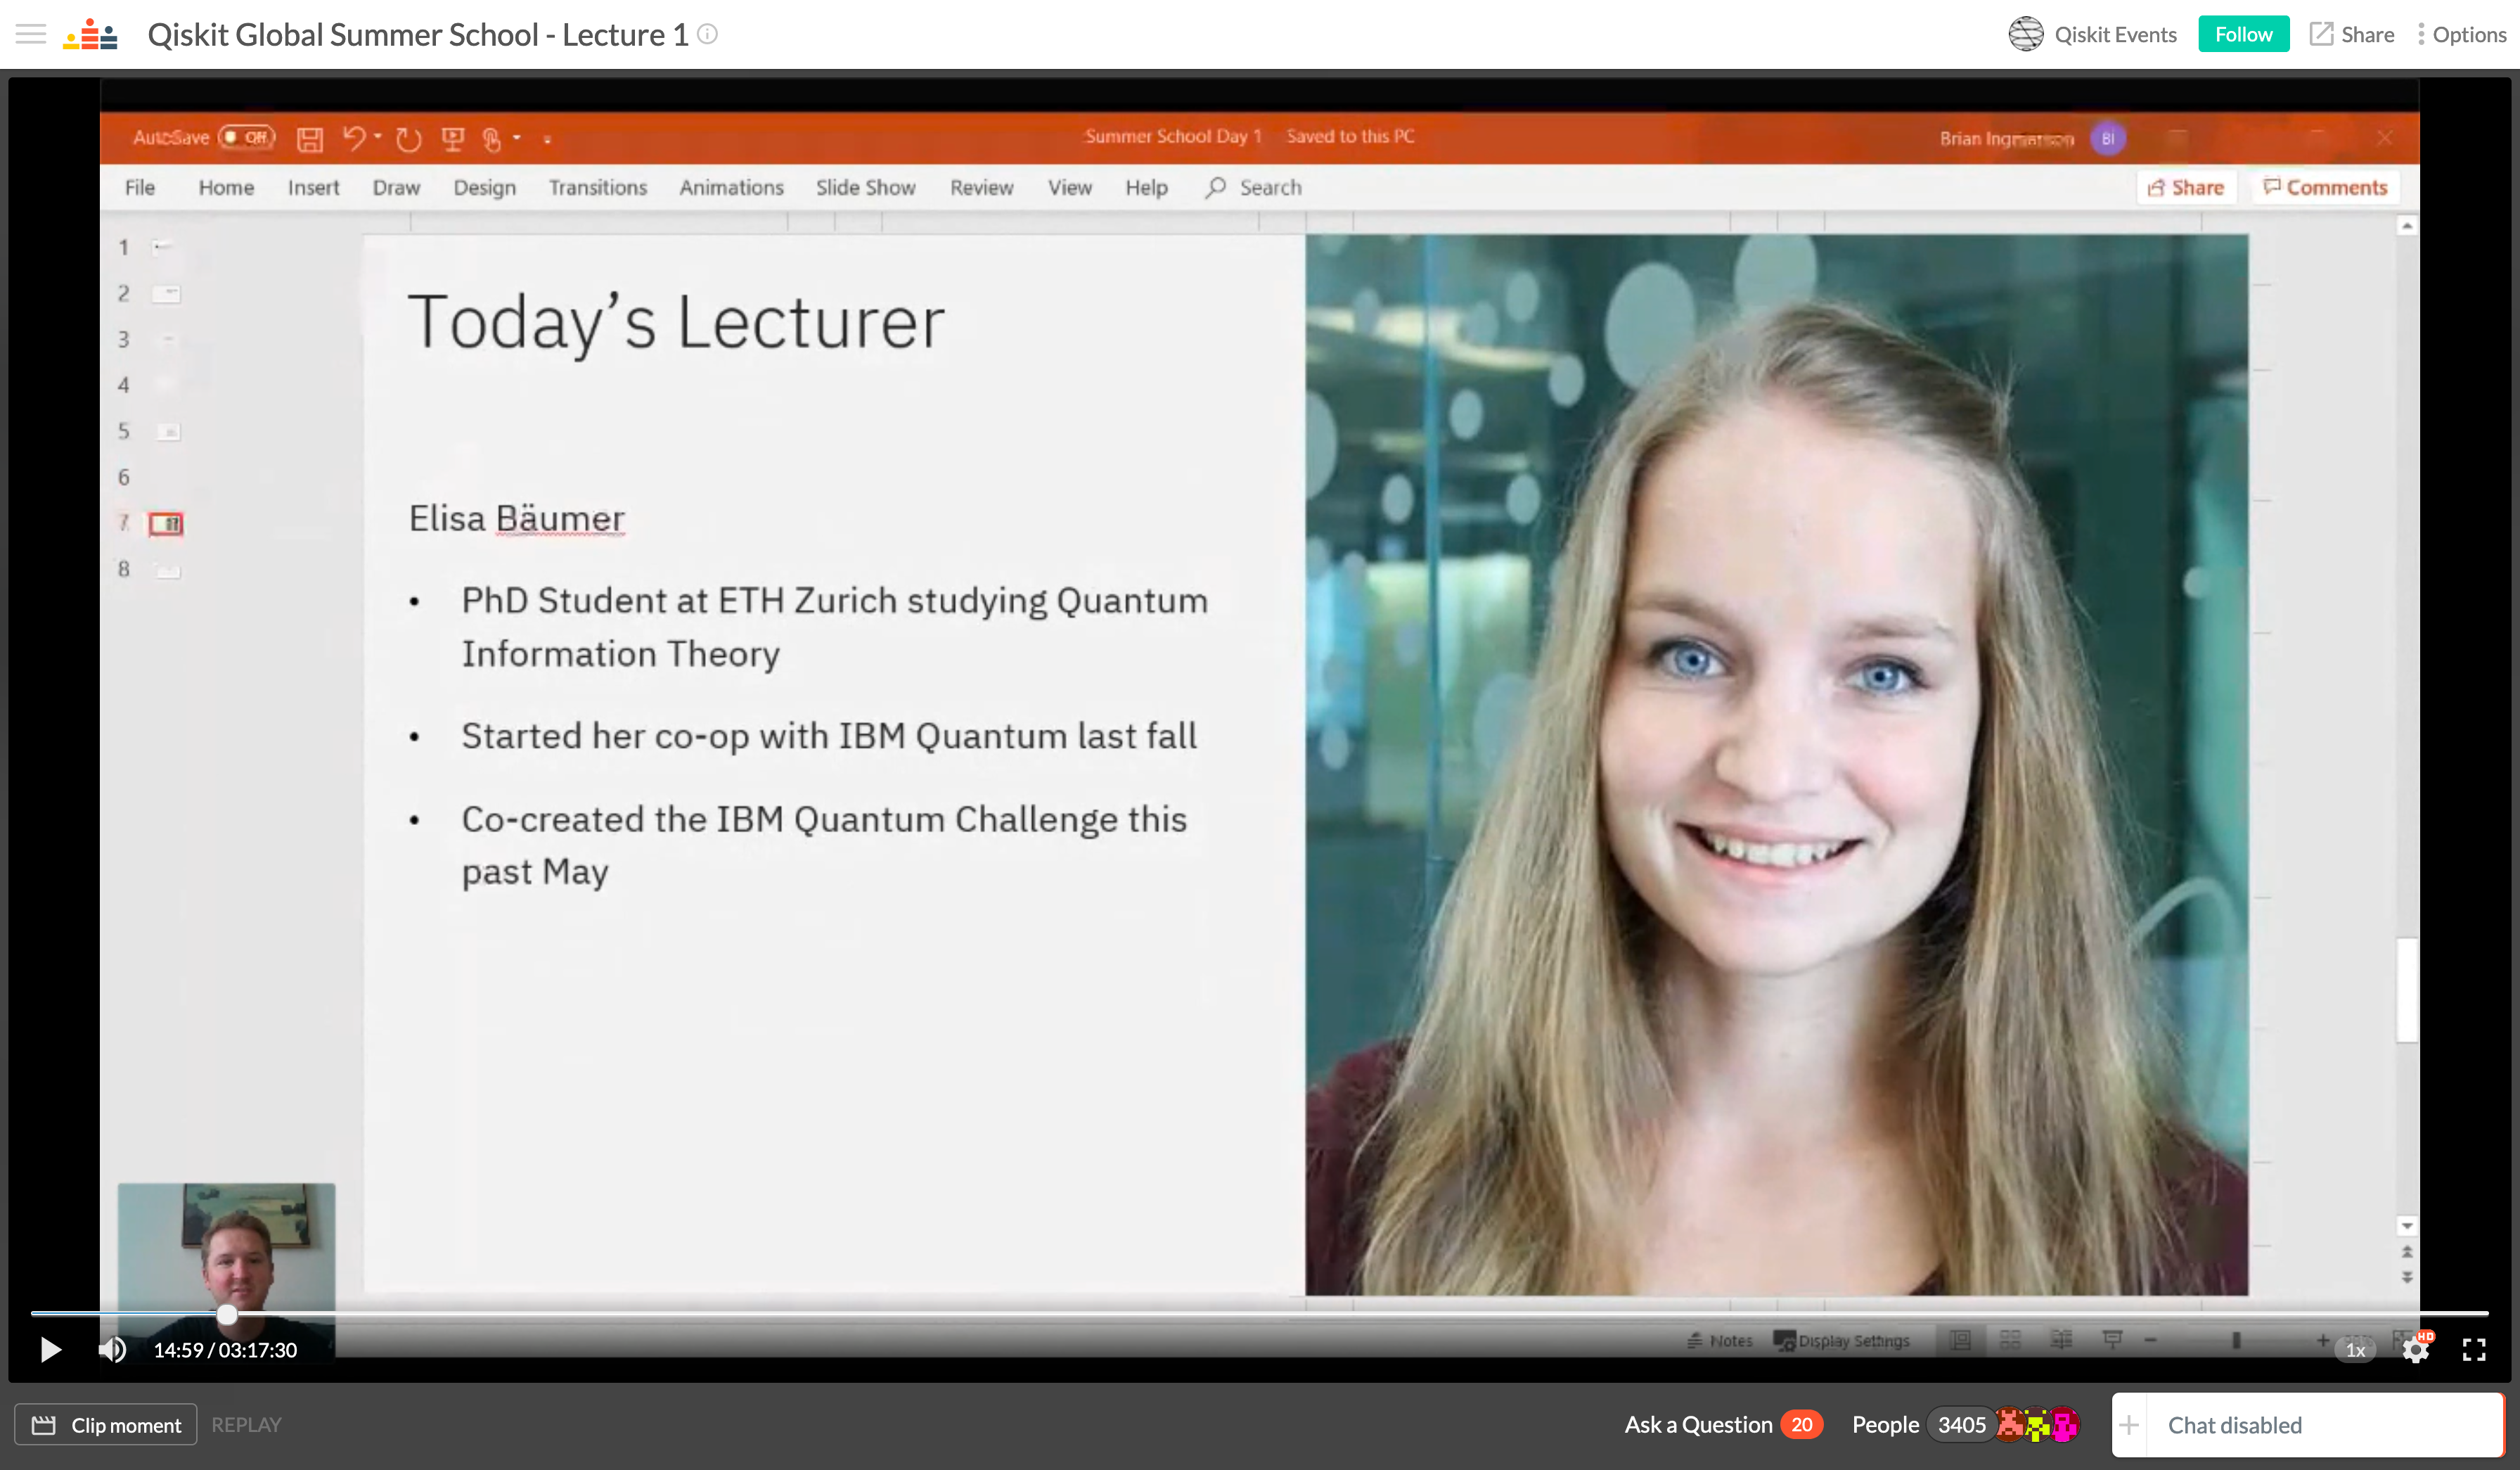This screenshot has width=2520, height=1470.
Task: Select slide 5 thumbnail
Action: coord(168,431)
